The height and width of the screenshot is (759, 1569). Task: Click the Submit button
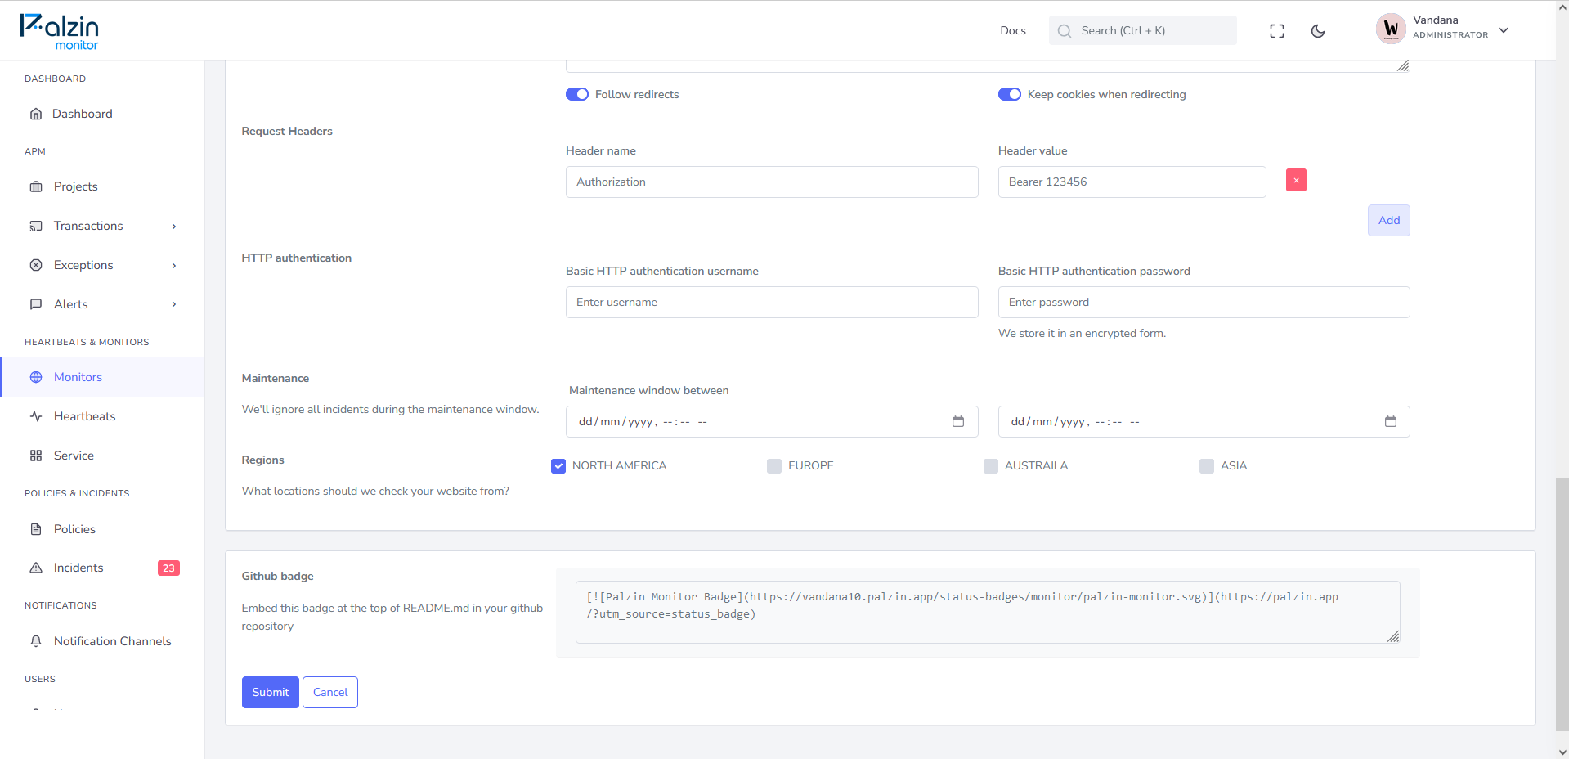pyautogui.click(x=271, y=692)
